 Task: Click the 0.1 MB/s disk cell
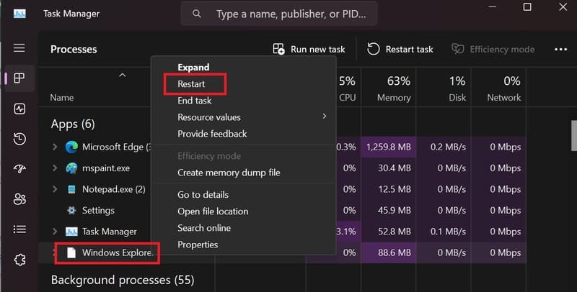tap(444, 232)
